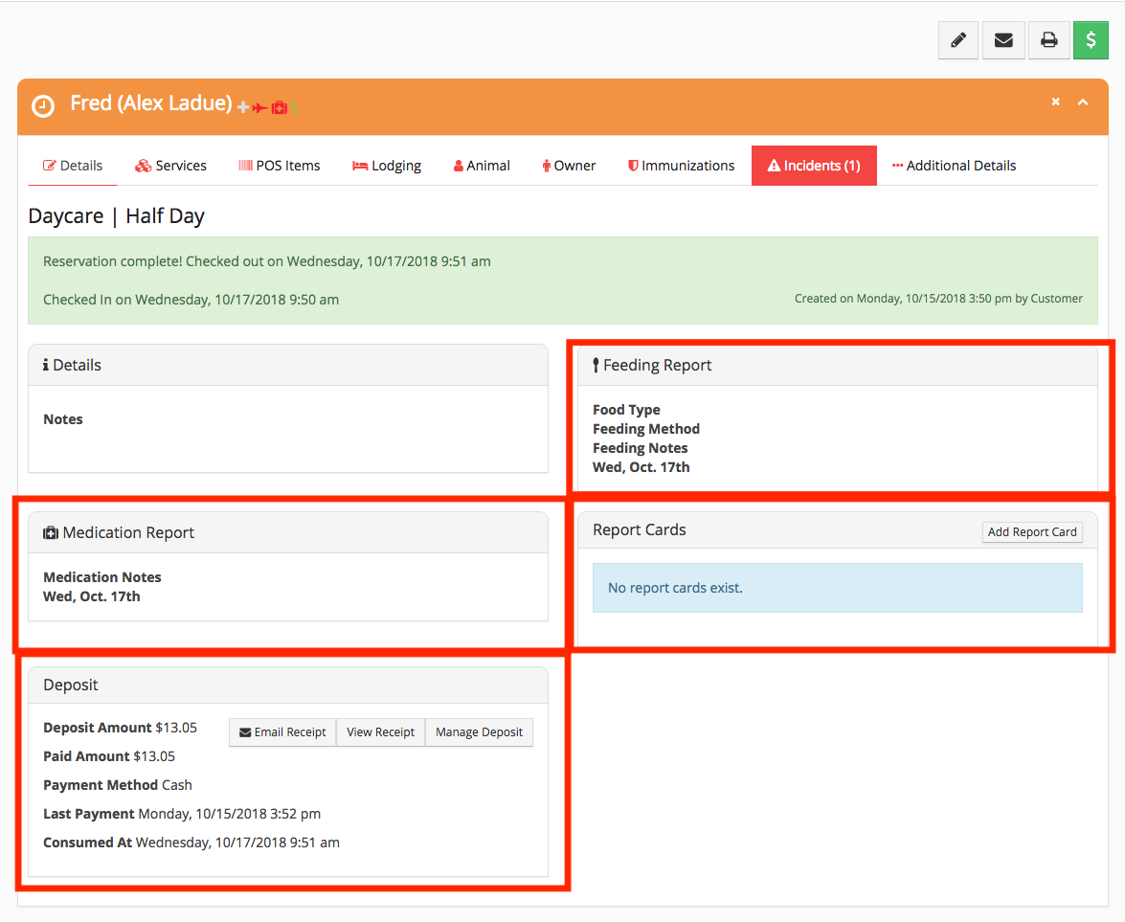Open the POS Items tab

(x=280, y=166)
